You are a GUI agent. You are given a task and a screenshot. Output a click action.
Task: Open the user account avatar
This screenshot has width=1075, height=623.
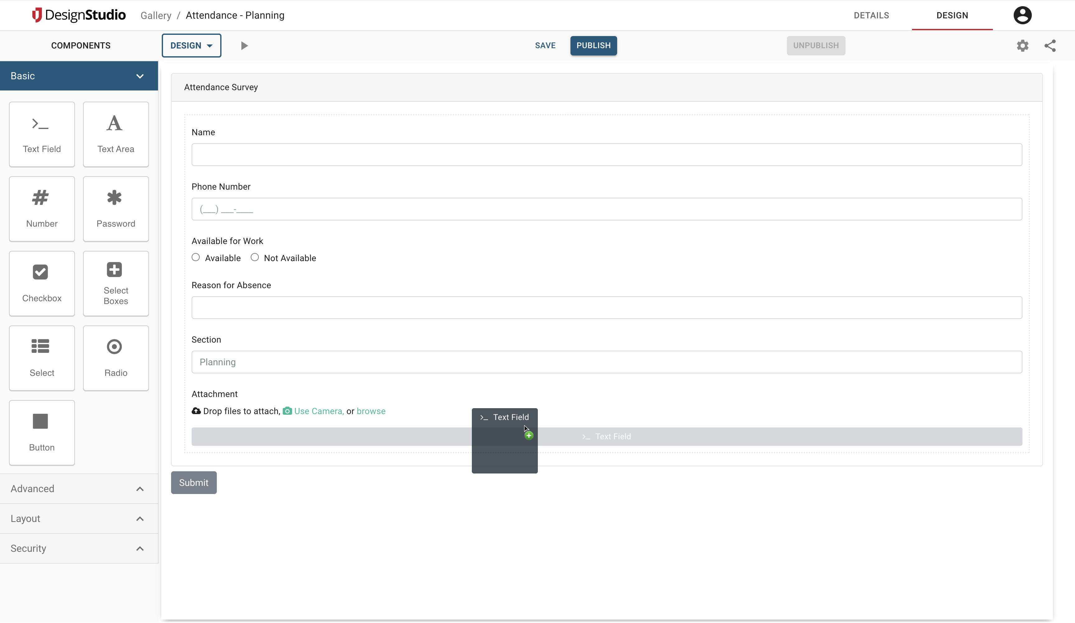[1022, 15]
